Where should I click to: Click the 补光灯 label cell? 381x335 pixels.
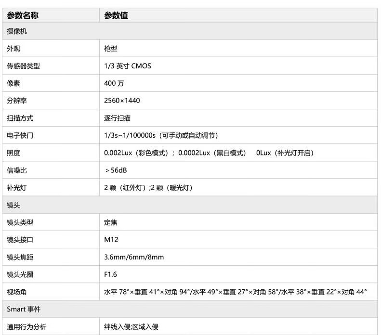click(x=17, y=187)
